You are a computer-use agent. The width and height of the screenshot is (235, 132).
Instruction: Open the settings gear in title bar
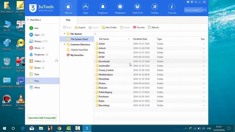[x=192, y=2]
